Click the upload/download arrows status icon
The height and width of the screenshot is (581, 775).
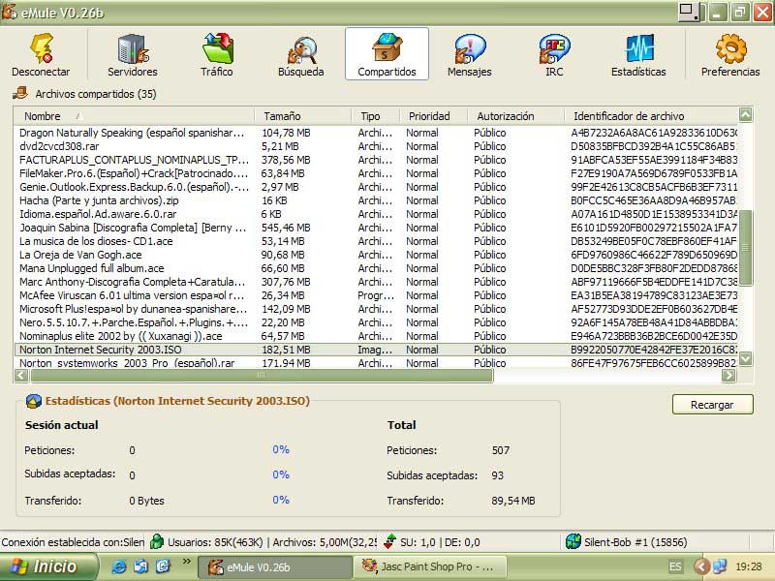[390, 541]
